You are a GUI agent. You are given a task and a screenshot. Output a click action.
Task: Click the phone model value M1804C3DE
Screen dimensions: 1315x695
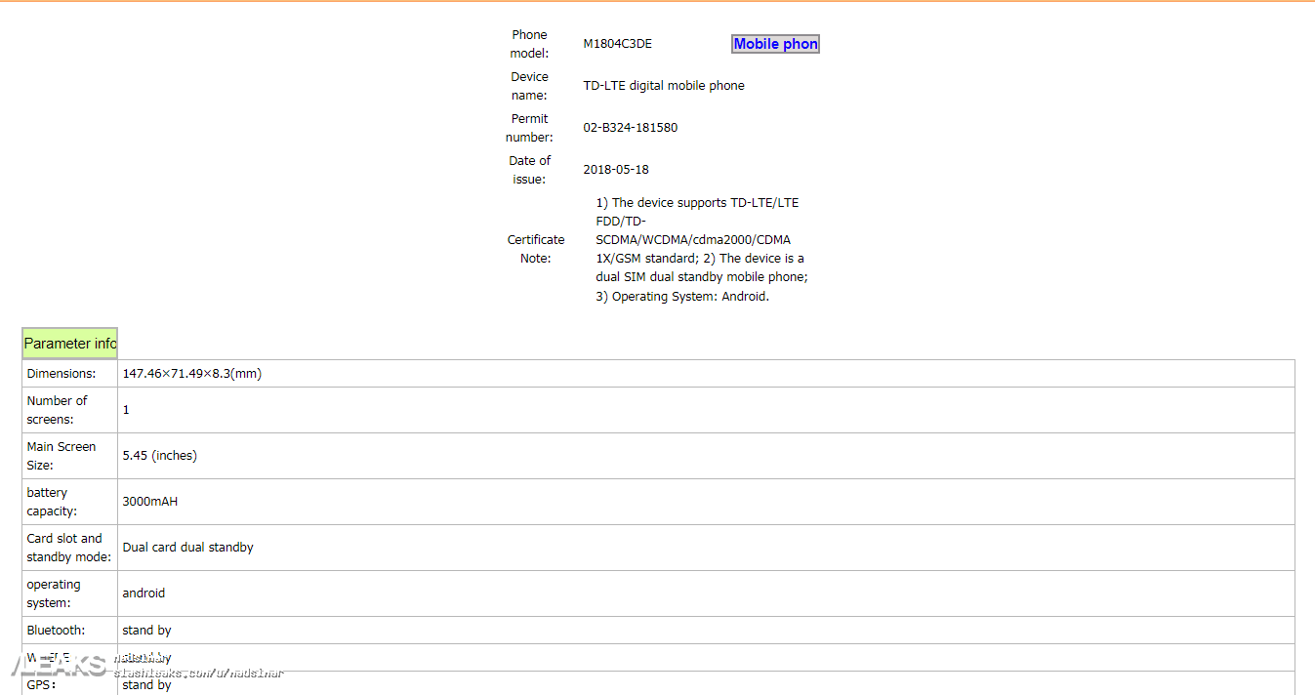(x=617, y=44)
